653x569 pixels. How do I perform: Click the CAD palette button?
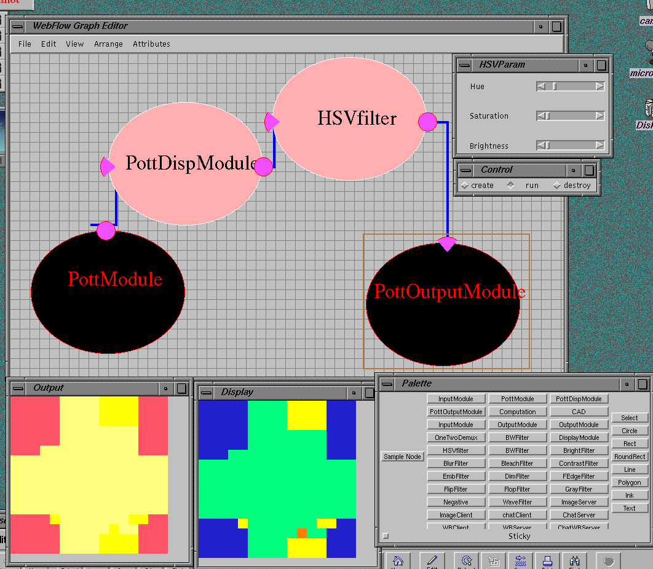pos(579,412)
